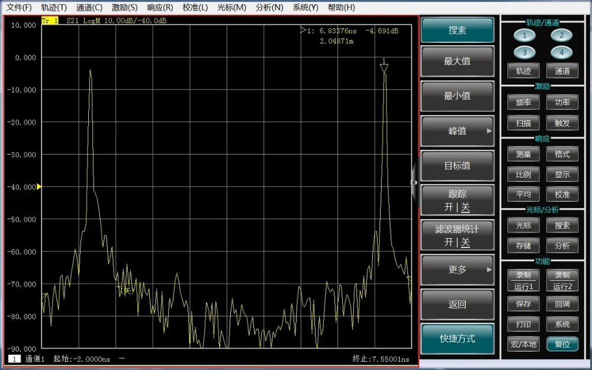Click the 复位 reset button
Viewport: 592px width, 370px height.
(x=562, y=344)
